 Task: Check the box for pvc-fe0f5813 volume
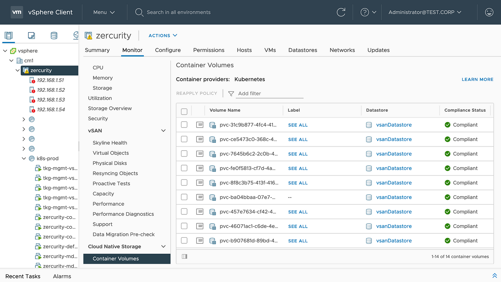(184, 168)
